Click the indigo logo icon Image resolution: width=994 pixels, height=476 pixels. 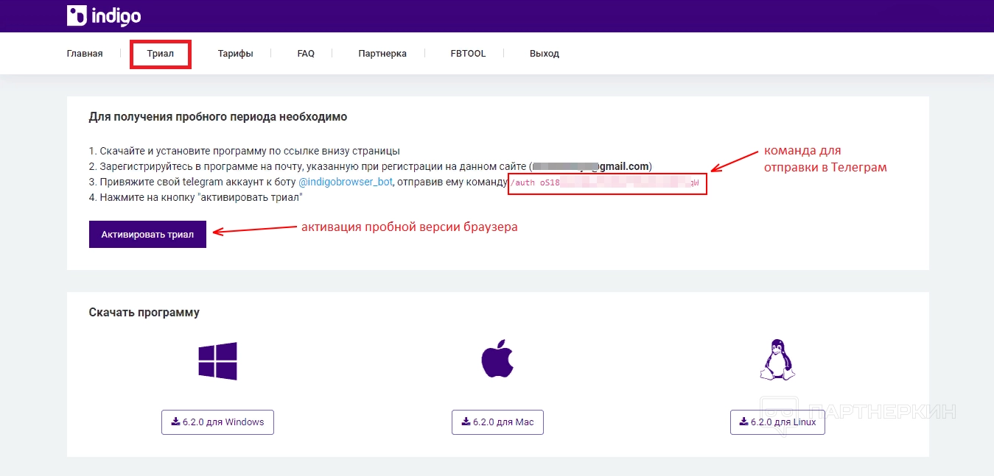(77, 15)
